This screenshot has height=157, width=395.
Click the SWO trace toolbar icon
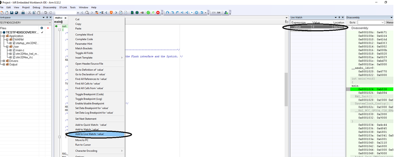coord(218,13)
